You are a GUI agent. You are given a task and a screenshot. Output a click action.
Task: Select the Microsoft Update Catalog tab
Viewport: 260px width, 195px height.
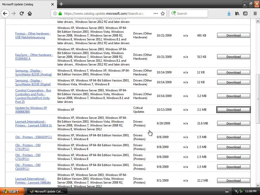coord(28,4)
